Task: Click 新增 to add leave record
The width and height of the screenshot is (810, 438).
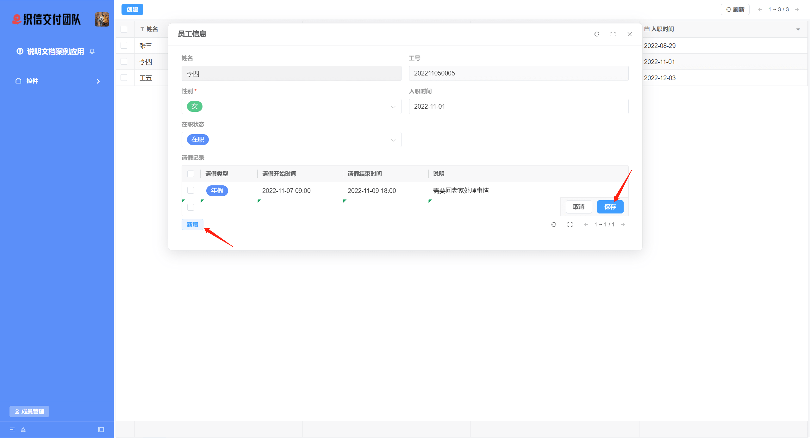Action: point(192,225)
